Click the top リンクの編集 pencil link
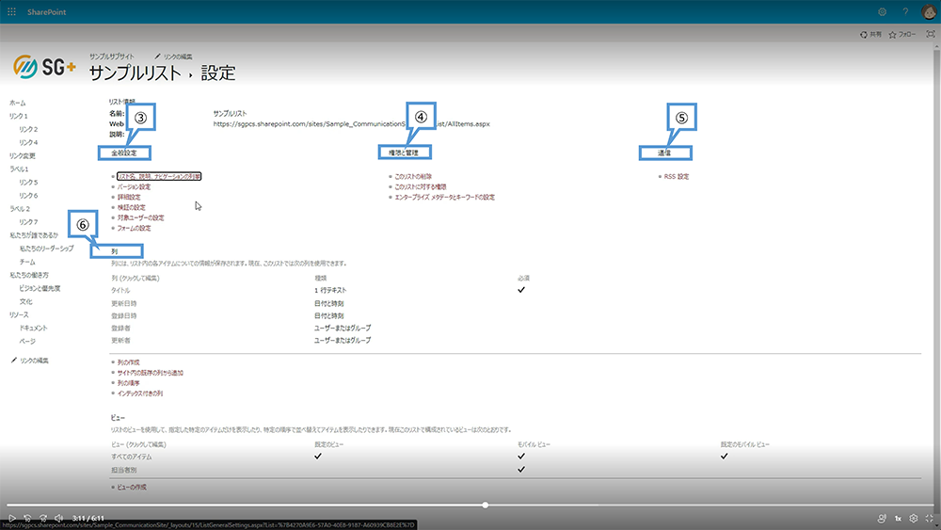 pyautogui.click(x=173, y=56)
